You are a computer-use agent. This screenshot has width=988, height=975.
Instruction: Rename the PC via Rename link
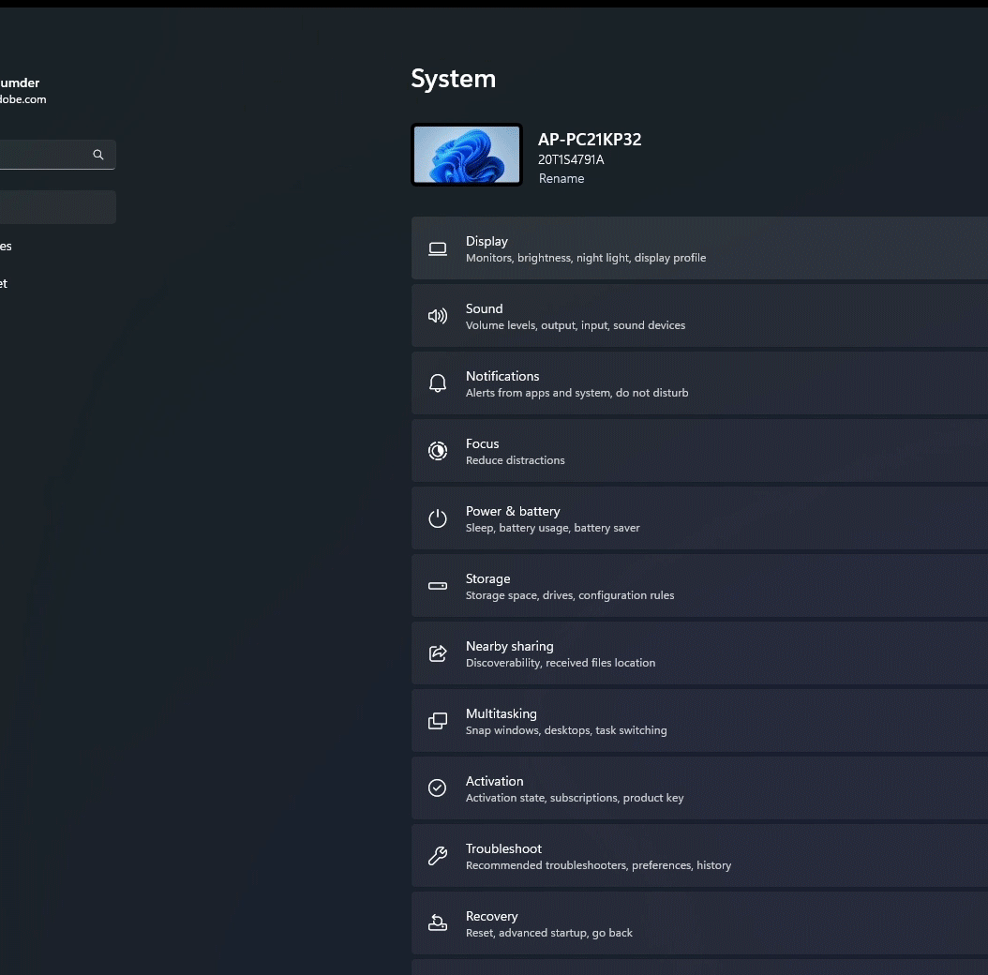click(561, 178)
